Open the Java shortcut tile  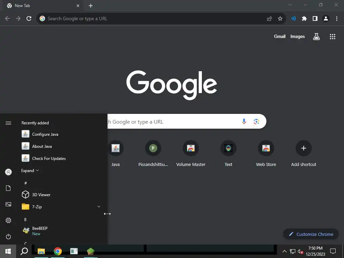tap(116, 153)
